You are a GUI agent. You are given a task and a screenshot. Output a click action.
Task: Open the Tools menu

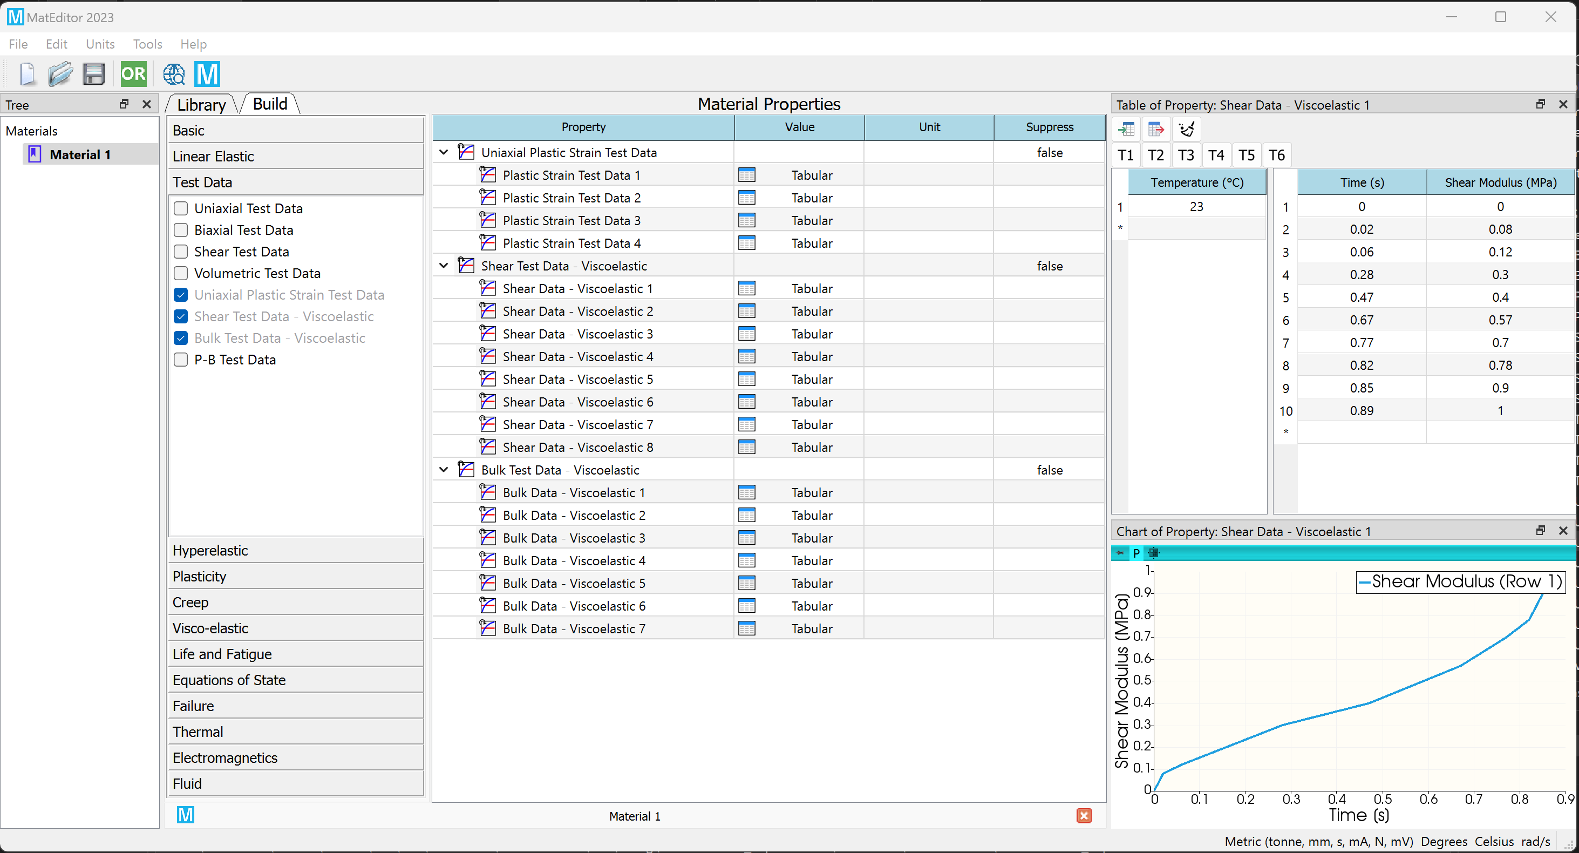(x=147, y=44)
